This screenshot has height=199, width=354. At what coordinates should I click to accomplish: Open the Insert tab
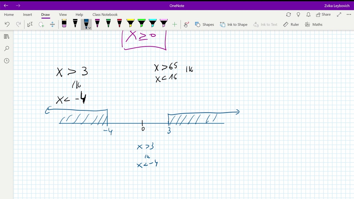[x=28, y=14]
